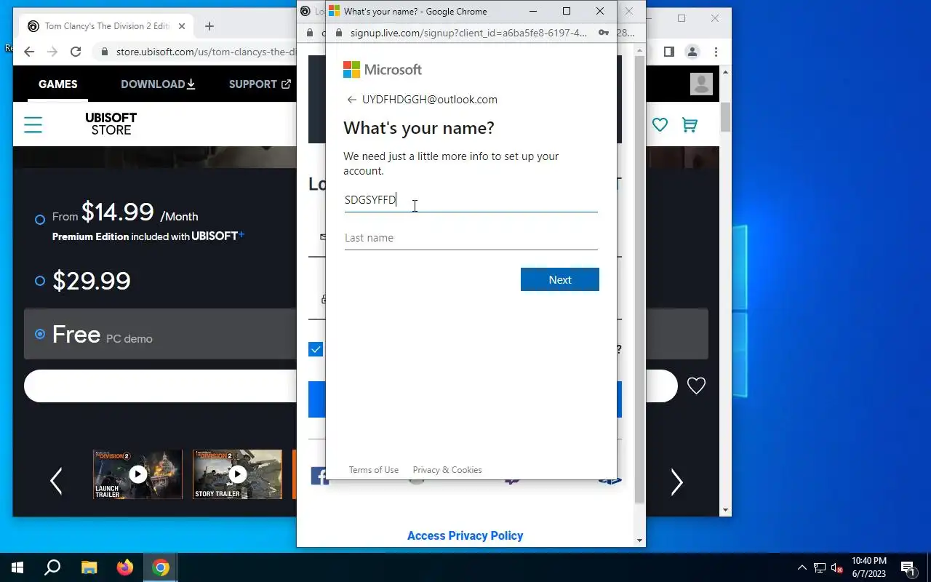This screenshot has width=931, height=582.
Task: Click the UYDFHDGGH@outlook.com email text
Action: 430,100
